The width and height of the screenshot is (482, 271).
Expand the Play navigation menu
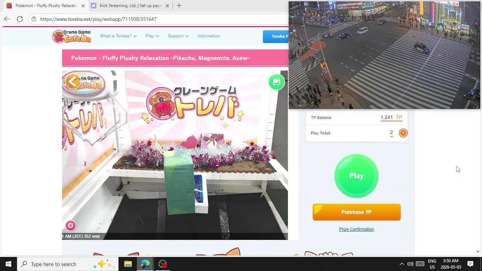coord(152,36)
